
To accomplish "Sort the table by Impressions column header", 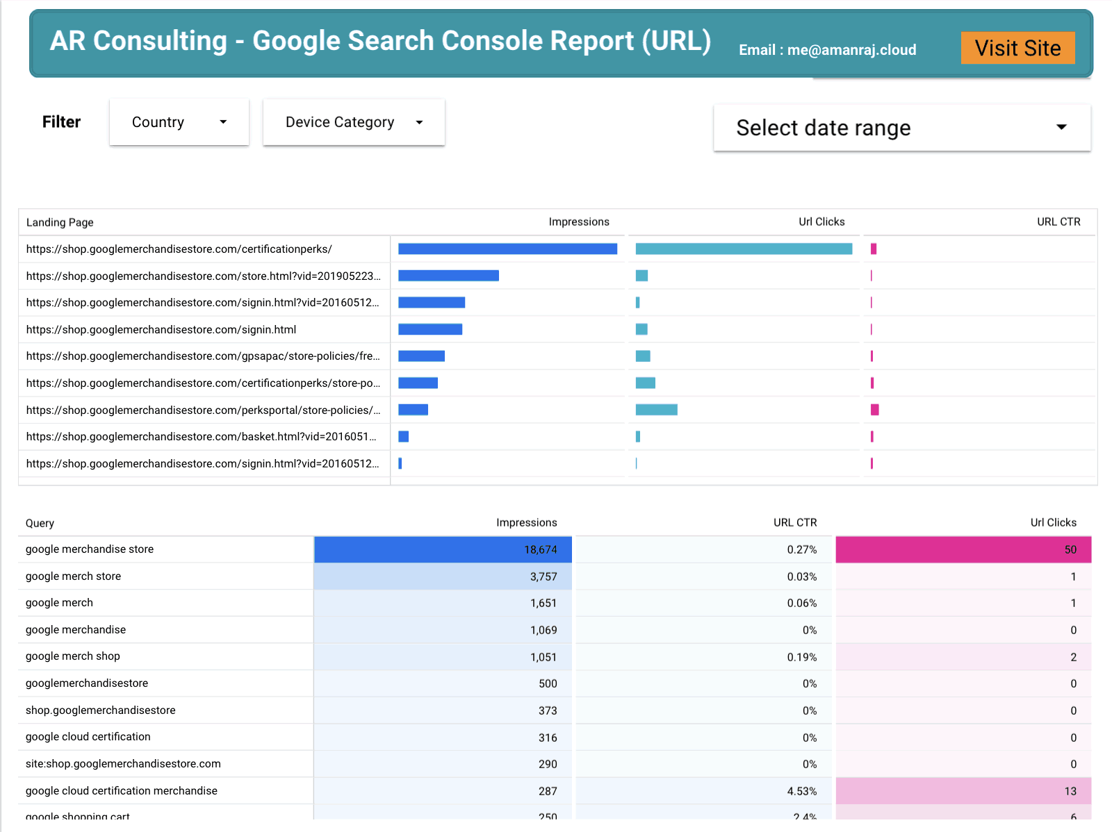I will [x=579, y=222].
